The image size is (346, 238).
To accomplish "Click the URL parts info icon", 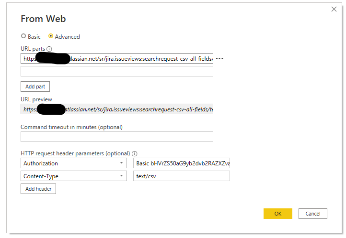I will 49,49.
